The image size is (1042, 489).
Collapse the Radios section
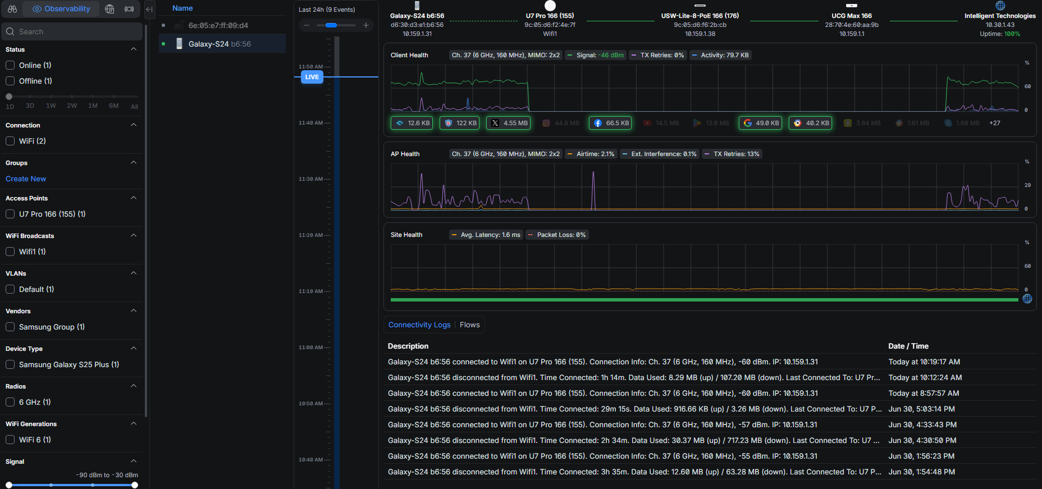pos(134,386)
